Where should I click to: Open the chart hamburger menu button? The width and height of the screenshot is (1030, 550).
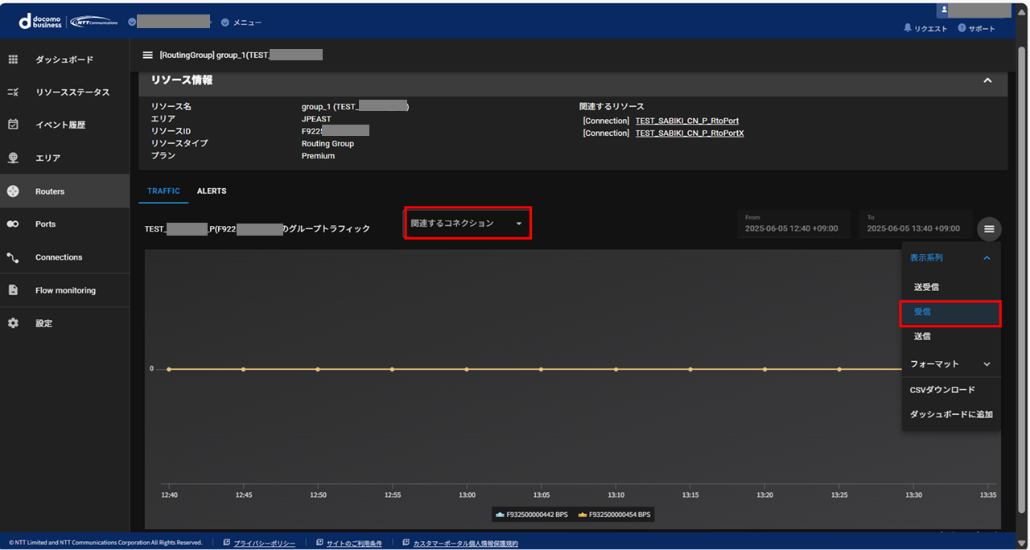click(989, 229)
